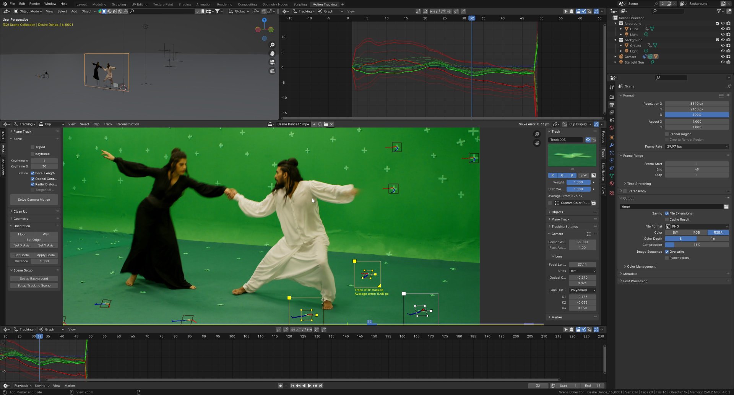This screenshot has width=734, height=395.
Task: Hide the Cube object with its eye icon
Action: [723, 29]
